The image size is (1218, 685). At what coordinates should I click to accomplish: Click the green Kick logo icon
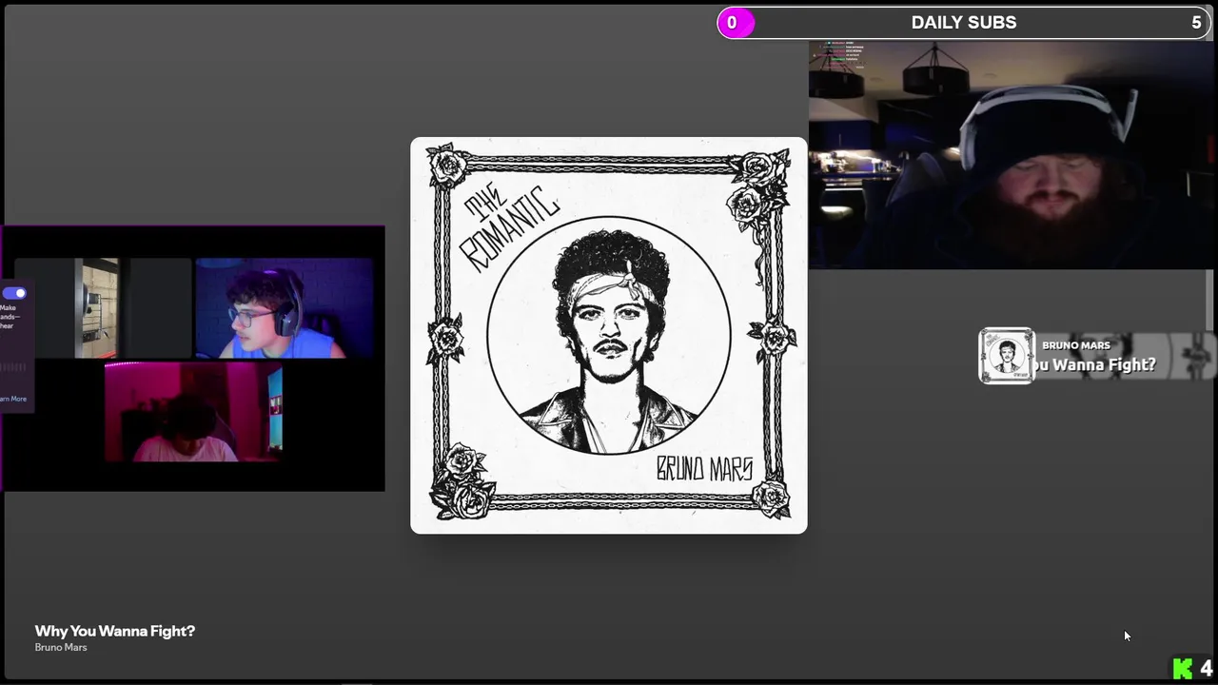click(x=1183, y=669)
